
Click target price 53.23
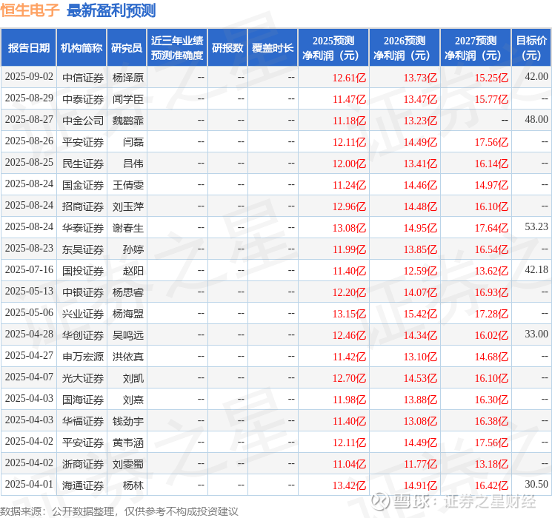coord(536,226)
